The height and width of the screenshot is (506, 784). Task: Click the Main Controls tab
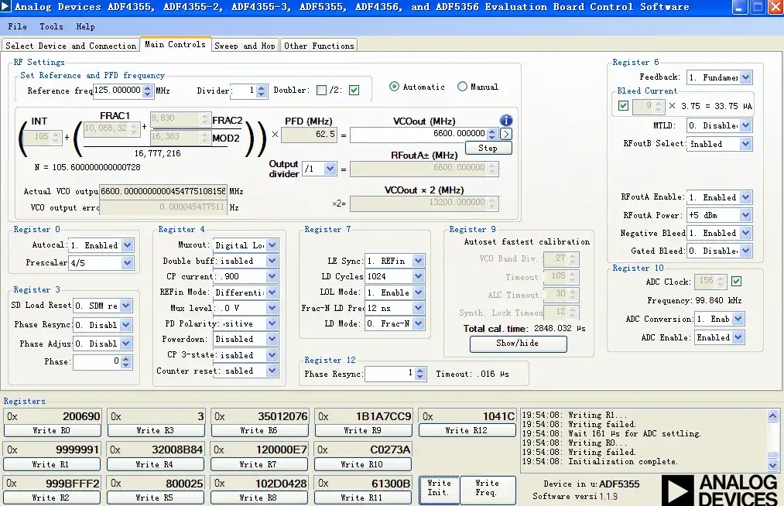pyautogui.click(x=175, y=45)
